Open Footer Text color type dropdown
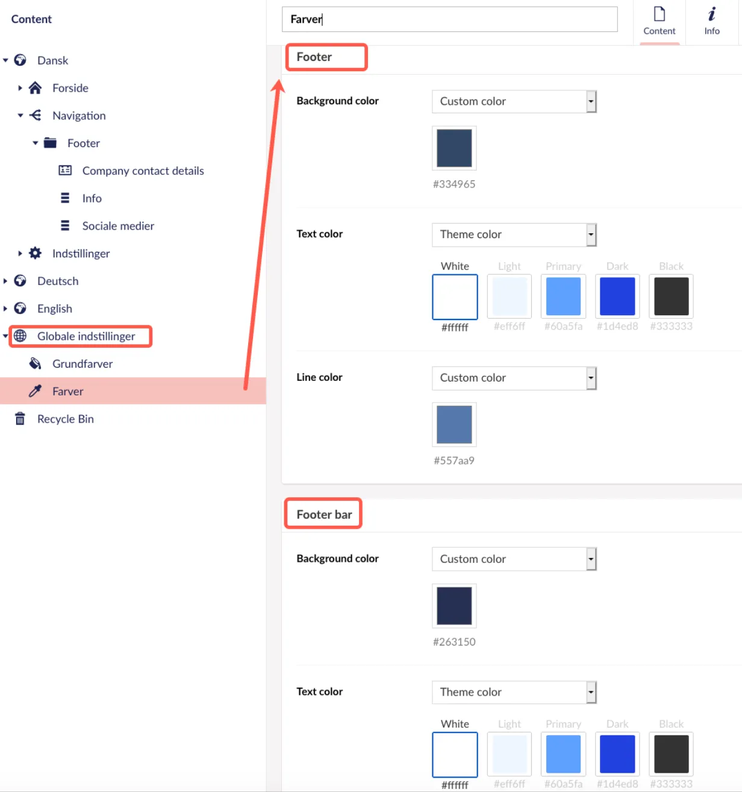Image resolution: width=742 pixels, height=792 pixels. coord(514,234)
